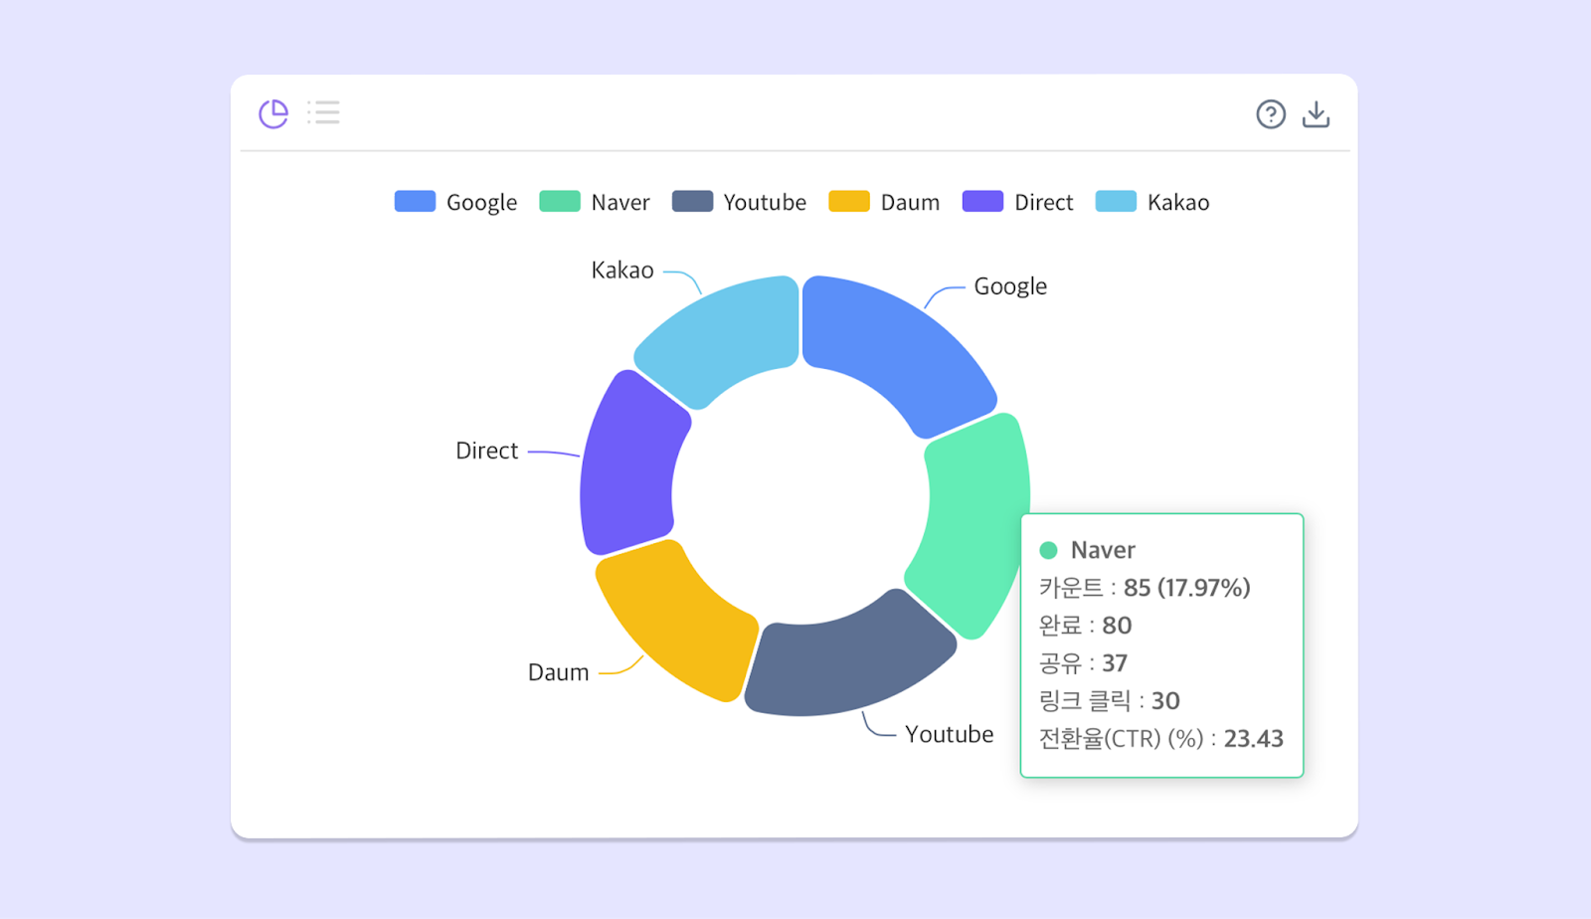The height and width of the screenshot is (919, 1591).
Task: Click the Daum legend label text
Action: 910,203
